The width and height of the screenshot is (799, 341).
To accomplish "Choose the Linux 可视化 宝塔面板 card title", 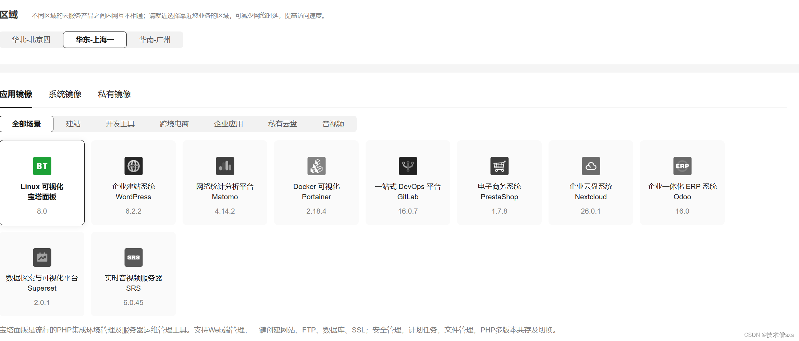I will (42, 192).
